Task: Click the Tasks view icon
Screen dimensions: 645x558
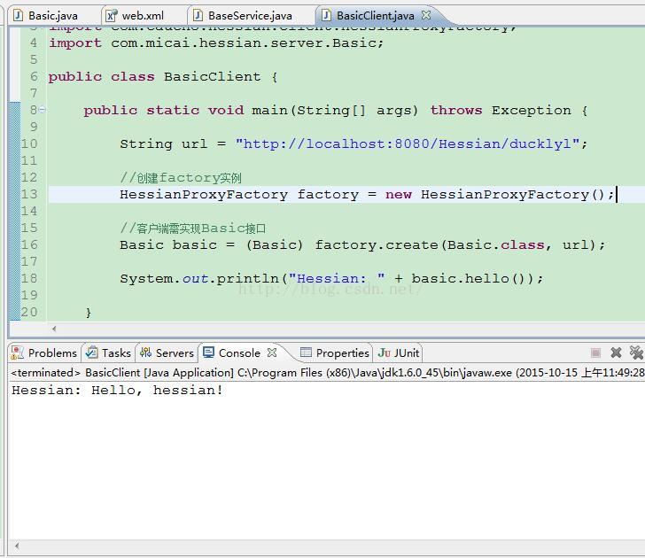Action: coord(92,353)
